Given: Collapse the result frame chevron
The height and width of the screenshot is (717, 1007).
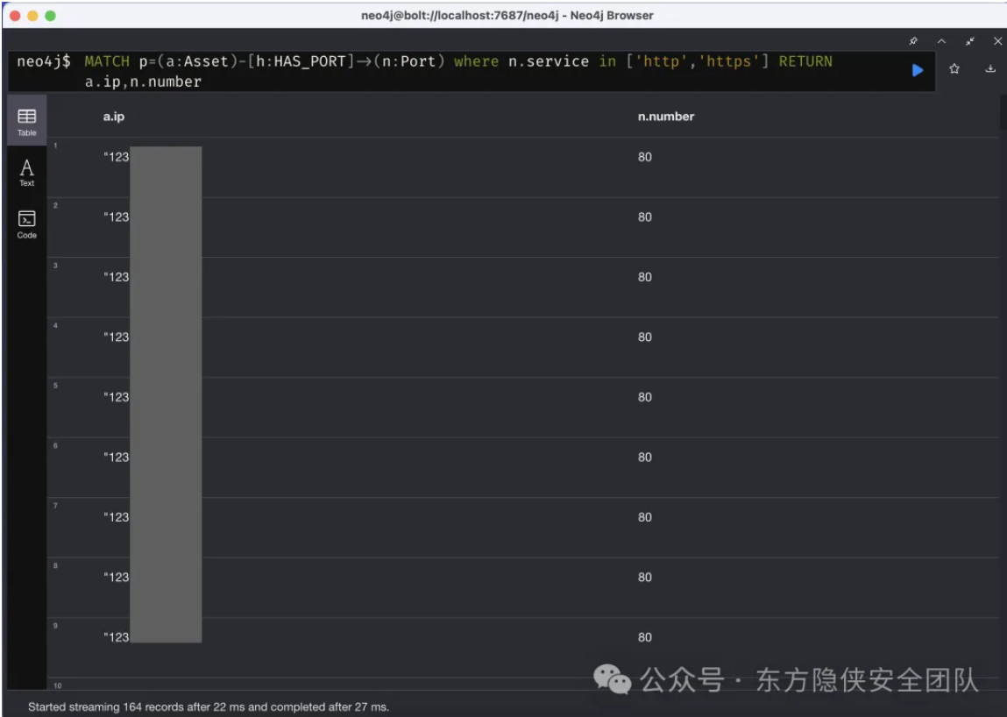Looking at the screenshot, I should pos(941,41).
